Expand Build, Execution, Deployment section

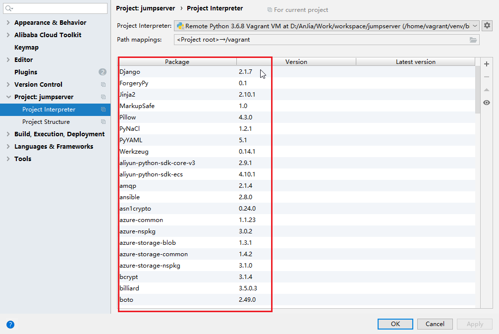click(x=8, y=134)
